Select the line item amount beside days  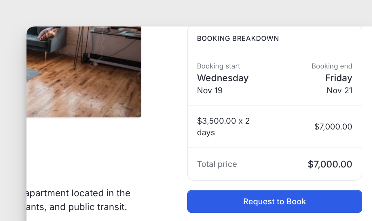333,127
